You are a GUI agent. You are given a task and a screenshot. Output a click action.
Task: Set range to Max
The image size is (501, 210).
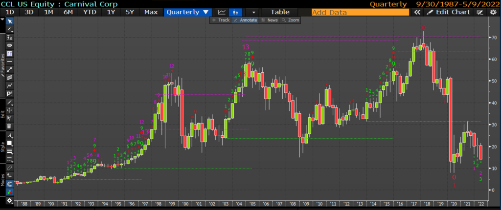(151, 12)
